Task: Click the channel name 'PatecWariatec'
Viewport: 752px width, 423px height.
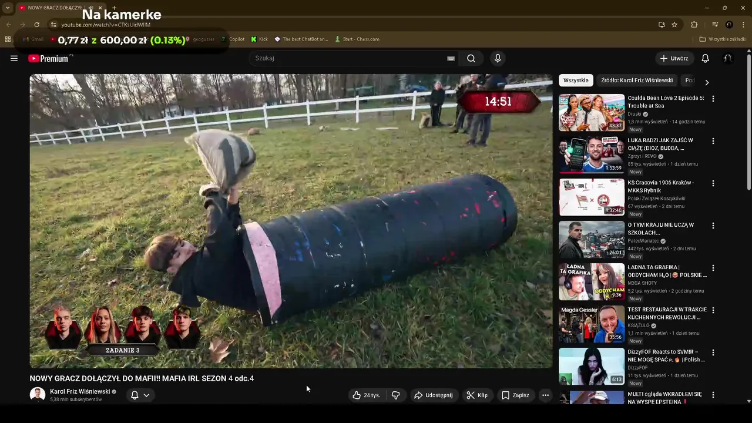Action: click(x=644, y=241)
